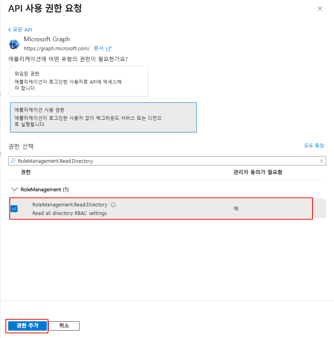The image size is (334, 338).
Task: Close the API permission request panel
Action: [x=320, y=9]
